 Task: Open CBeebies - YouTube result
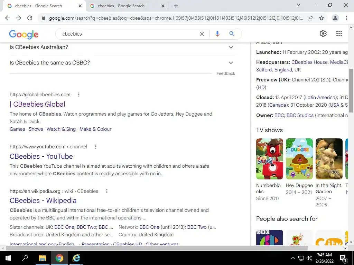pyautogui.click(x=41, y=156)
